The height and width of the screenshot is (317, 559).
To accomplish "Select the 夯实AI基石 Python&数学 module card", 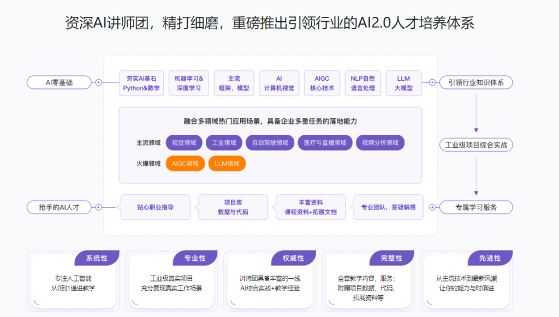I will click(141, 83).
